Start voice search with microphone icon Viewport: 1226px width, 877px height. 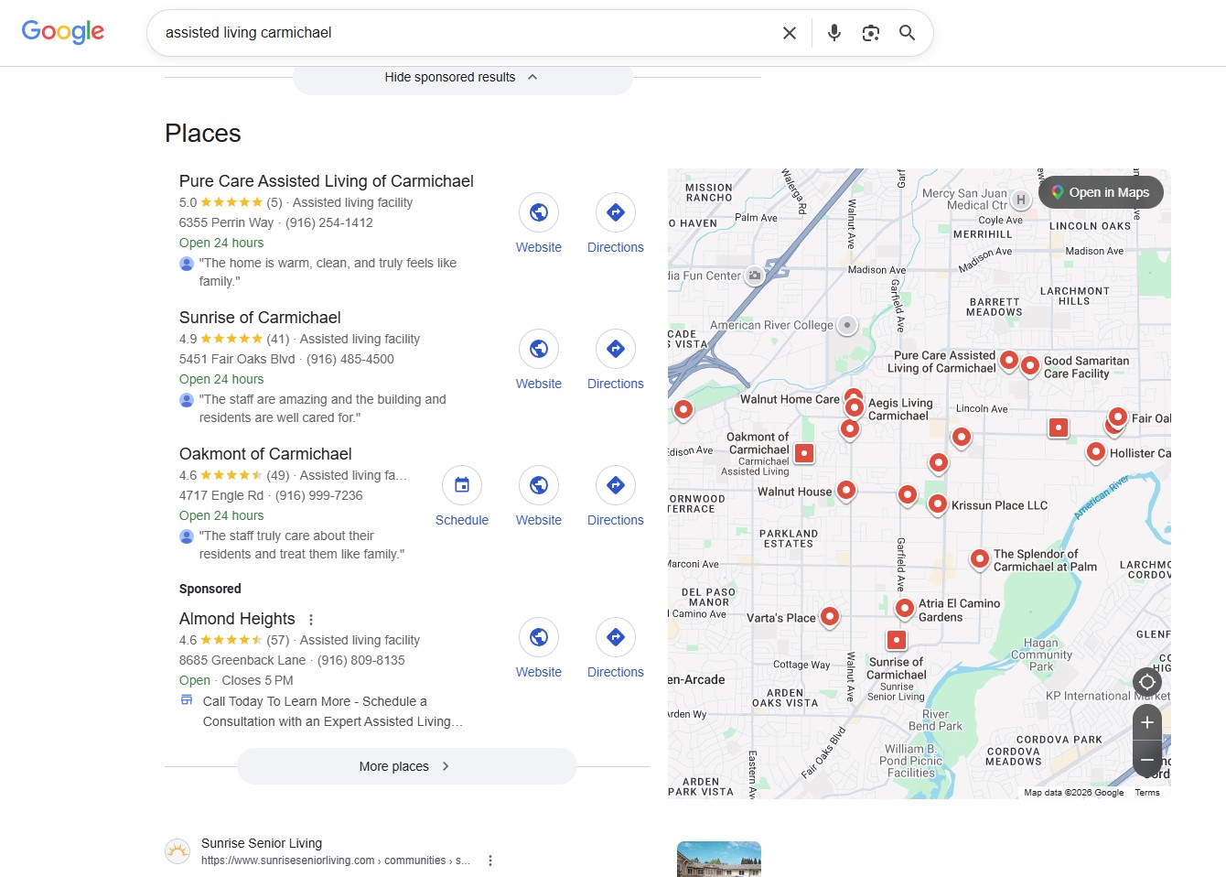(x=834, y=33)
